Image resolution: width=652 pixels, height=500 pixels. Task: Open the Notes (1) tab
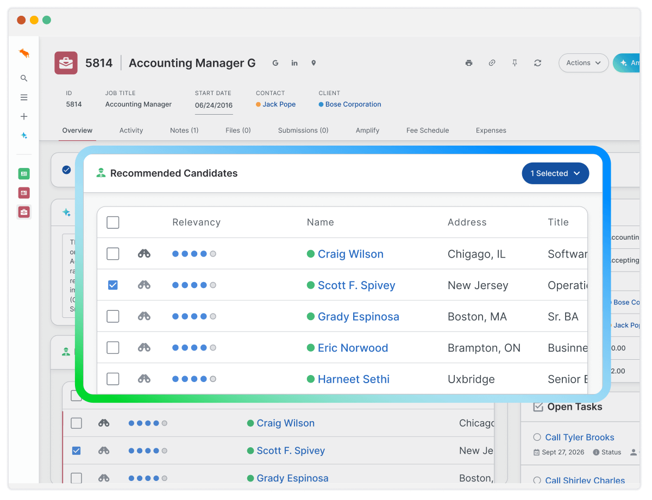pyautogui.click(x=184, y=130)
